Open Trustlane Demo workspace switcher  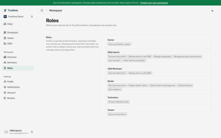pyautogui.click(x=18, y=17)
